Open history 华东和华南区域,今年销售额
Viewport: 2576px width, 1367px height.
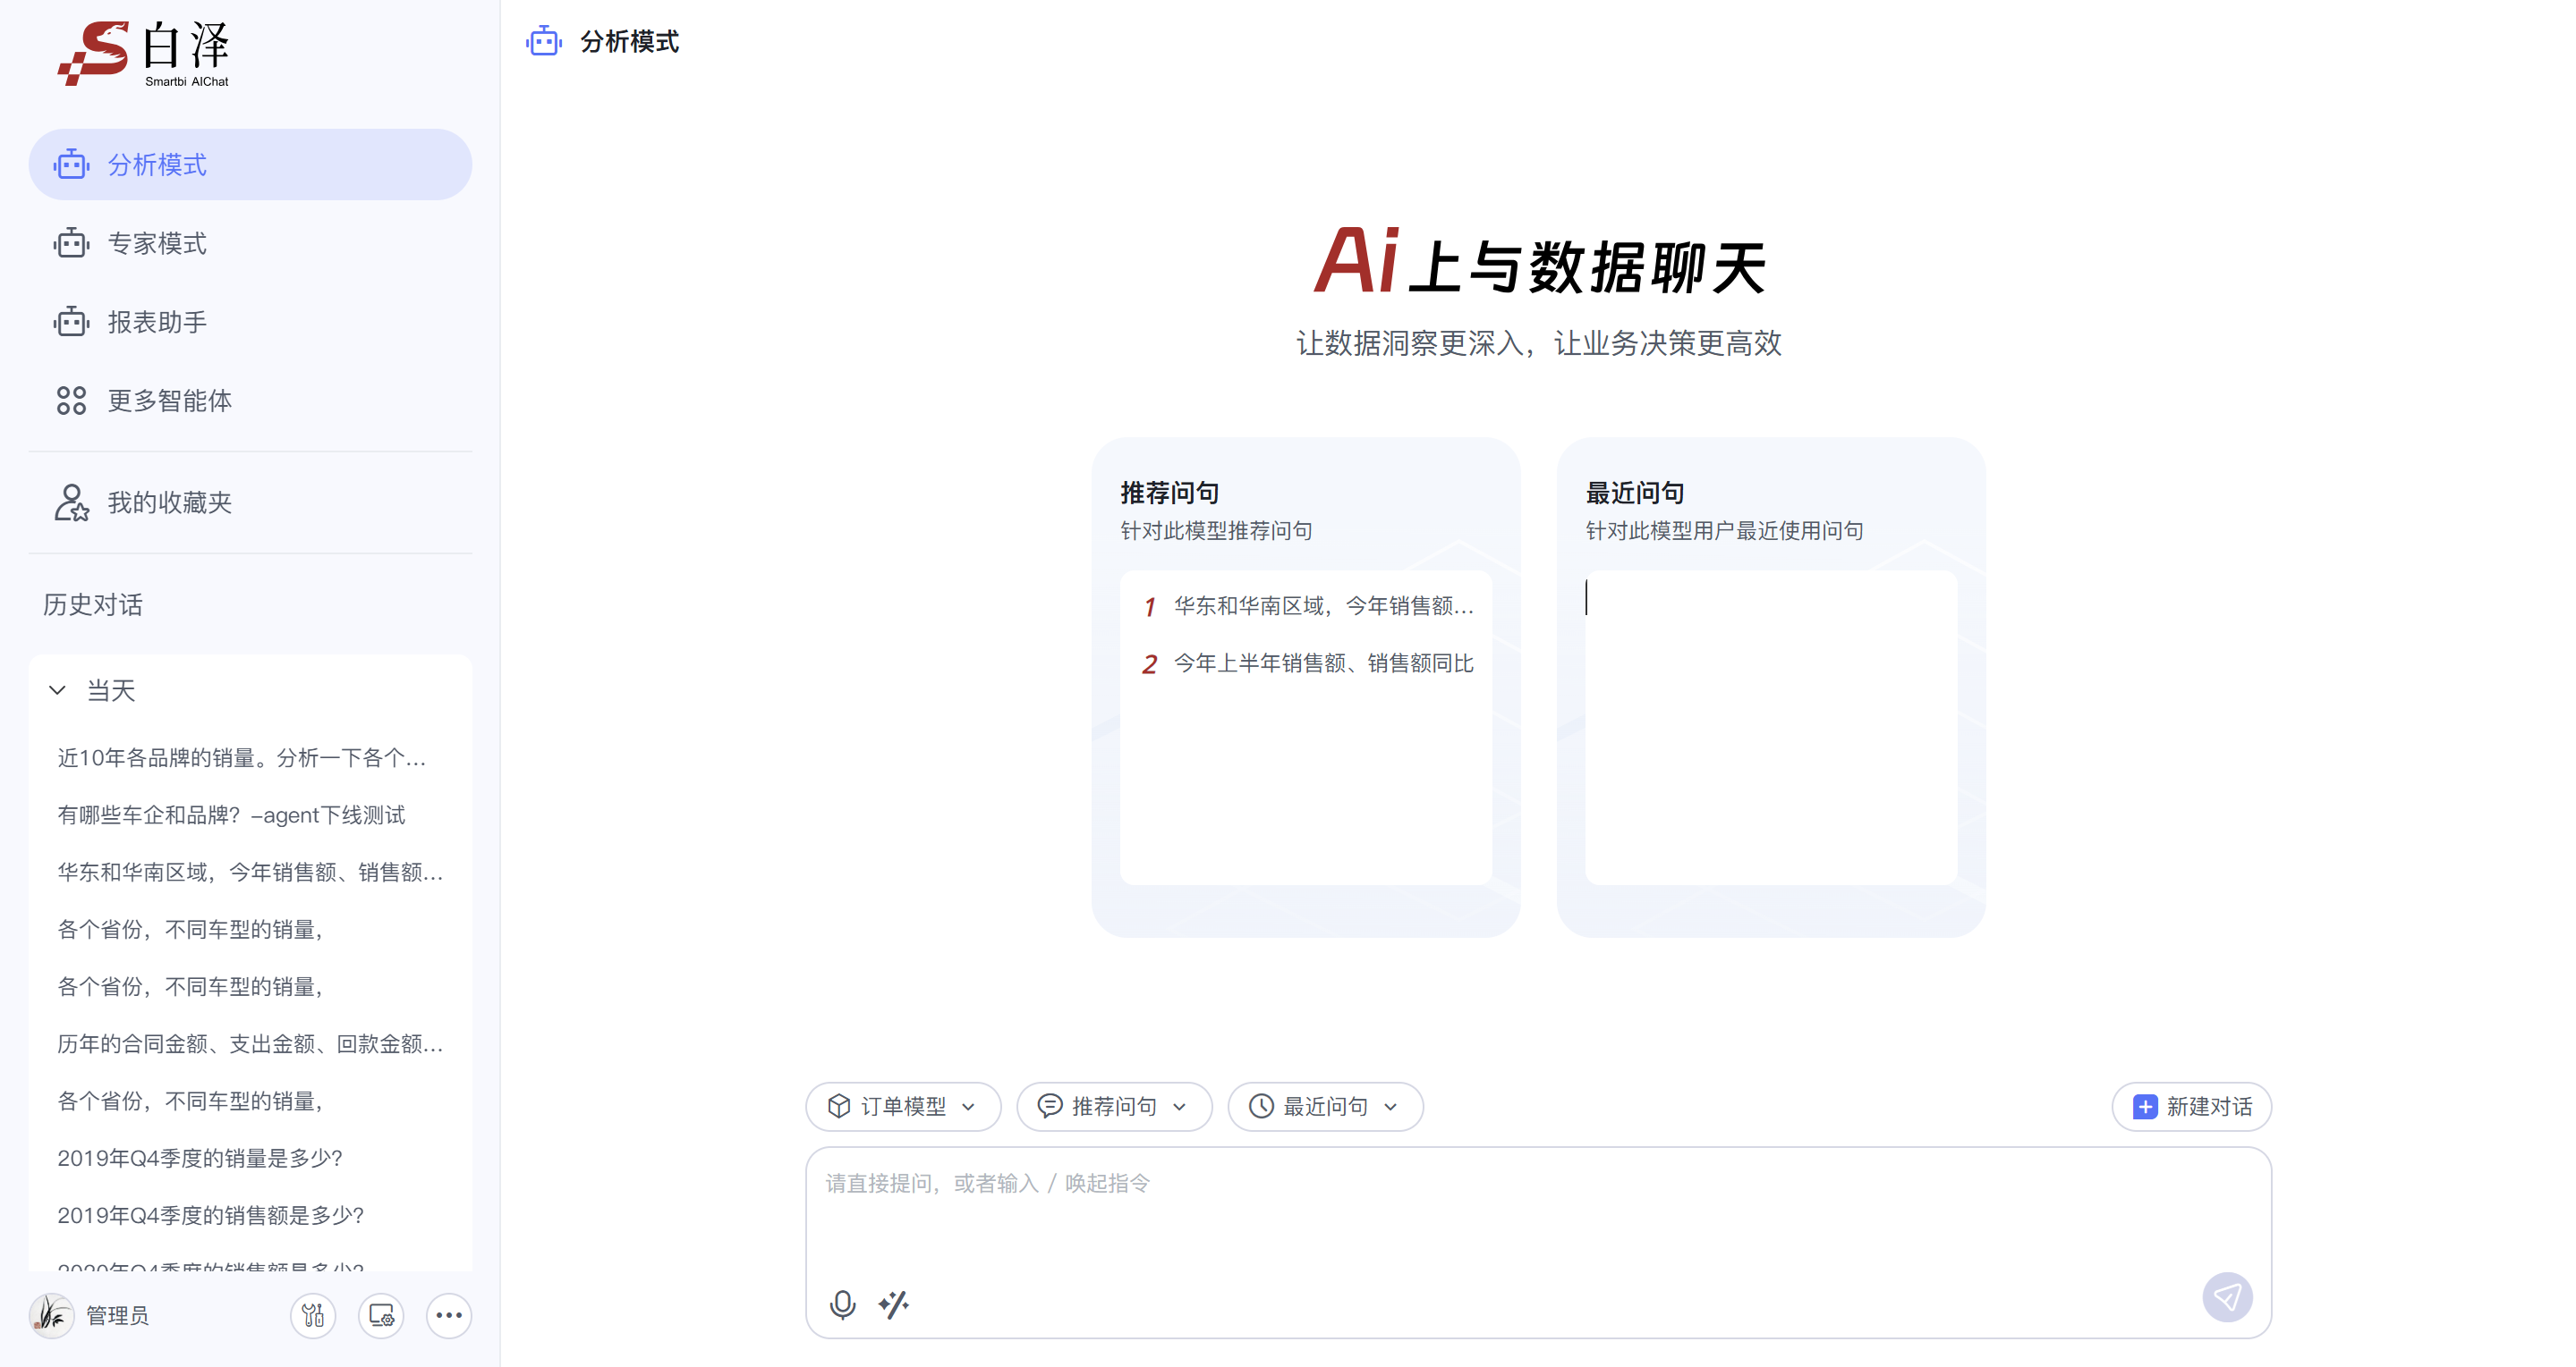point(250,873)
